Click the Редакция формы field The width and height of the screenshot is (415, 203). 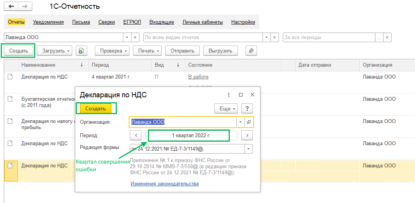(x=187, y=149)
